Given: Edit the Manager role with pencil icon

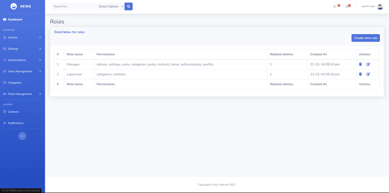Looking at the screenshot, I should pyautogui.click(x=368, y=64).
